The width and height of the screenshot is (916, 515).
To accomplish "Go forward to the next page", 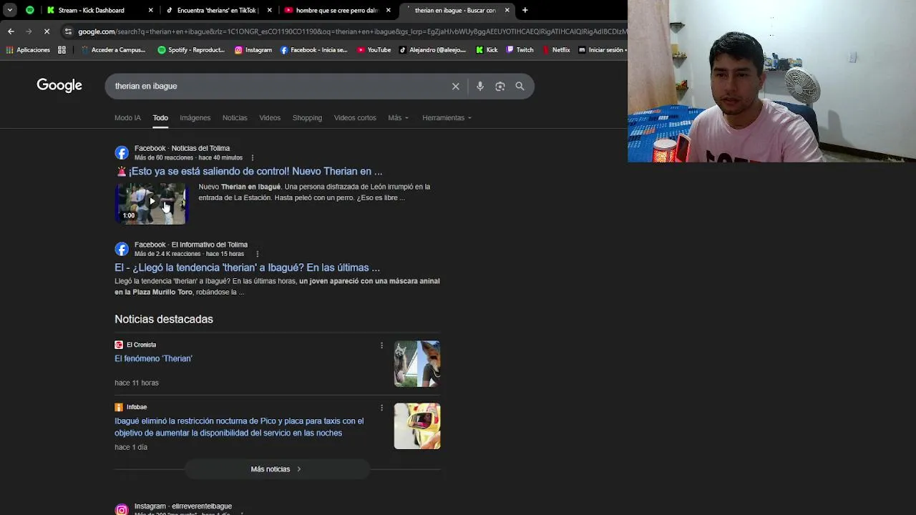I will tap(29, 31).
